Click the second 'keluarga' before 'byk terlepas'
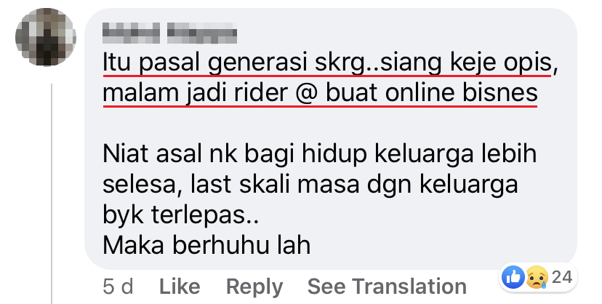The width and height of the screenshot is (602, 304). [x=468, y=185]
